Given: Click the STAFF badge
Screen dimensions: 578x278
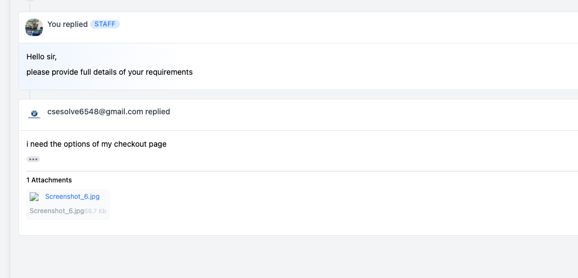Looking at the screenshot, I should click(x=105, y=24).
